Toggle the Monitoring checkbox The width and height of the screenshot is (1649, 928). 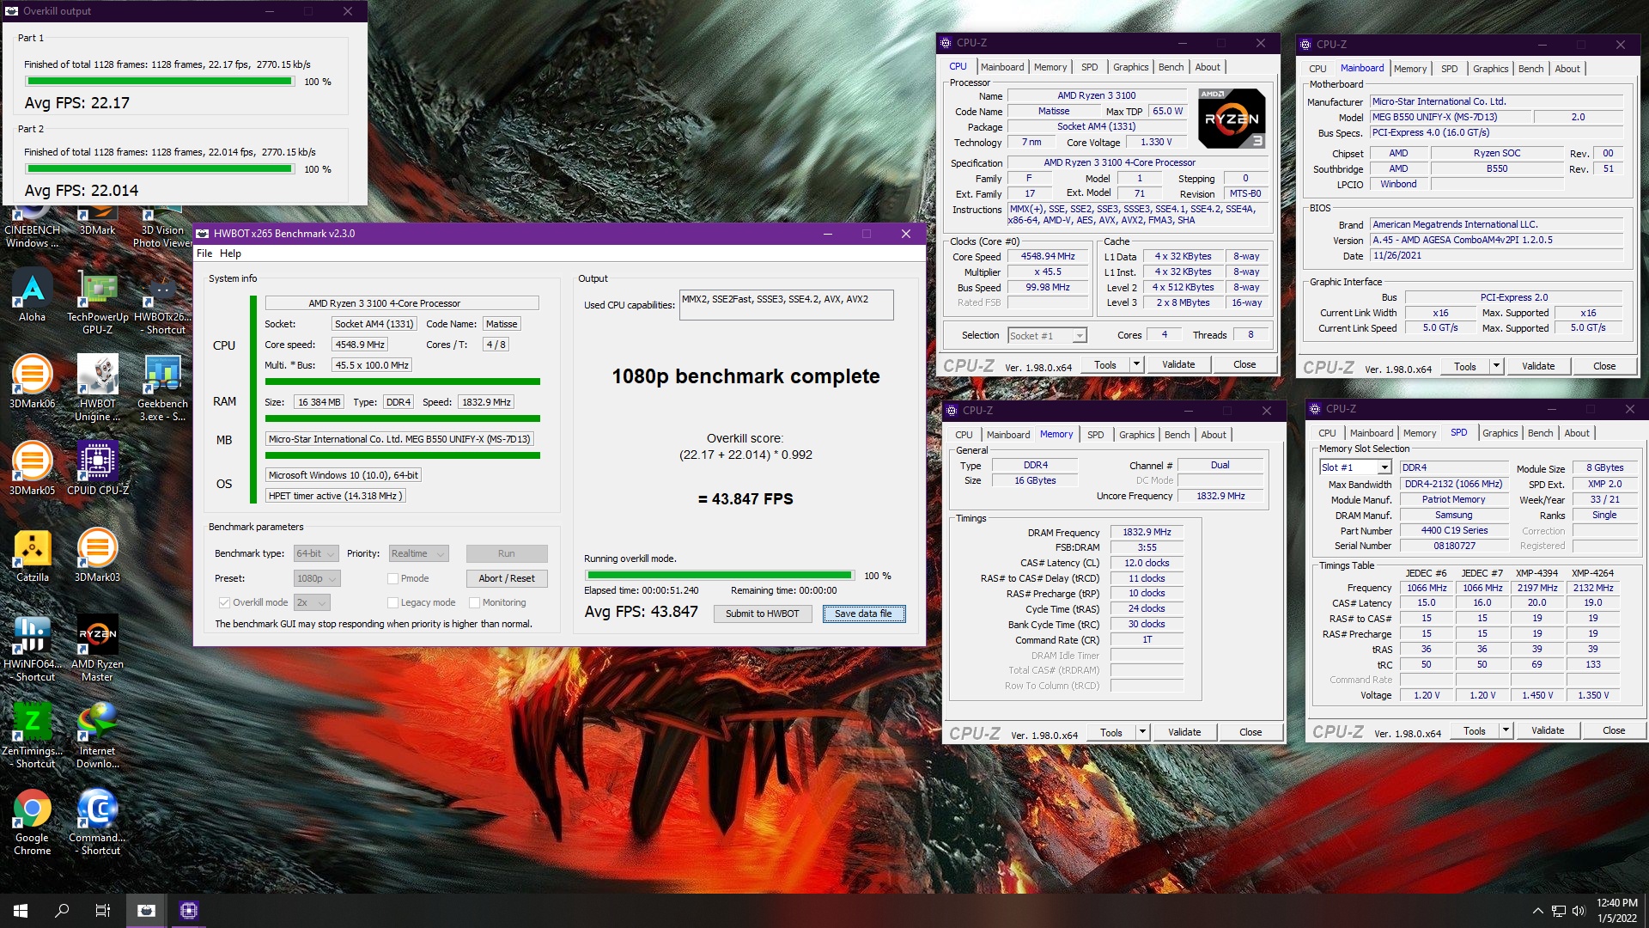click(474, 602)
